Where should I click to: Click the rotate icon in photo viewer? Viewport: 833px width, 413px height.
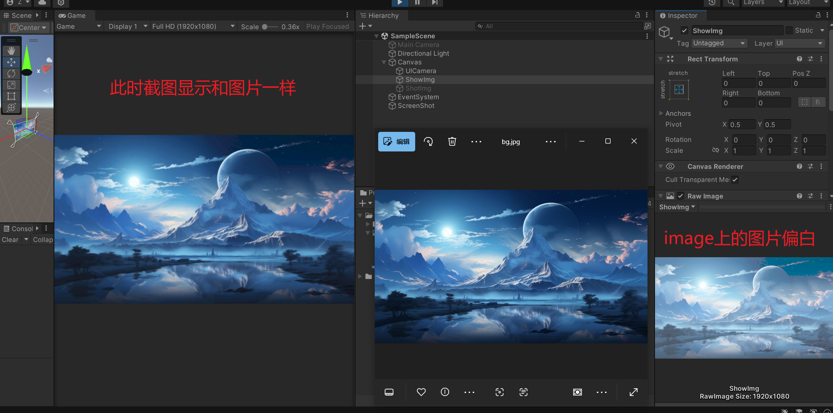[x=428, y=141]
